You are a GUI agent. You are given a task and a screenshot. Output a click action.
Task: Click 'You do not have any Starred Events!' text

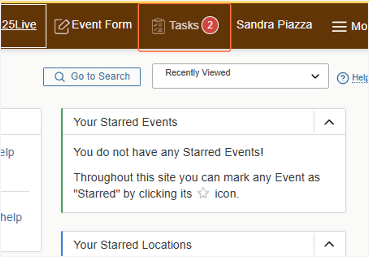point(169,152)
